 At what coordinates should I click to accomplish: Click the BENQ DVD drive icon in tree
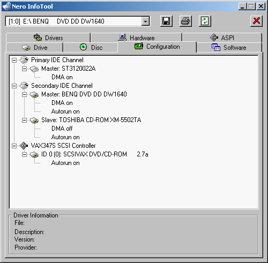coord(34,95)
